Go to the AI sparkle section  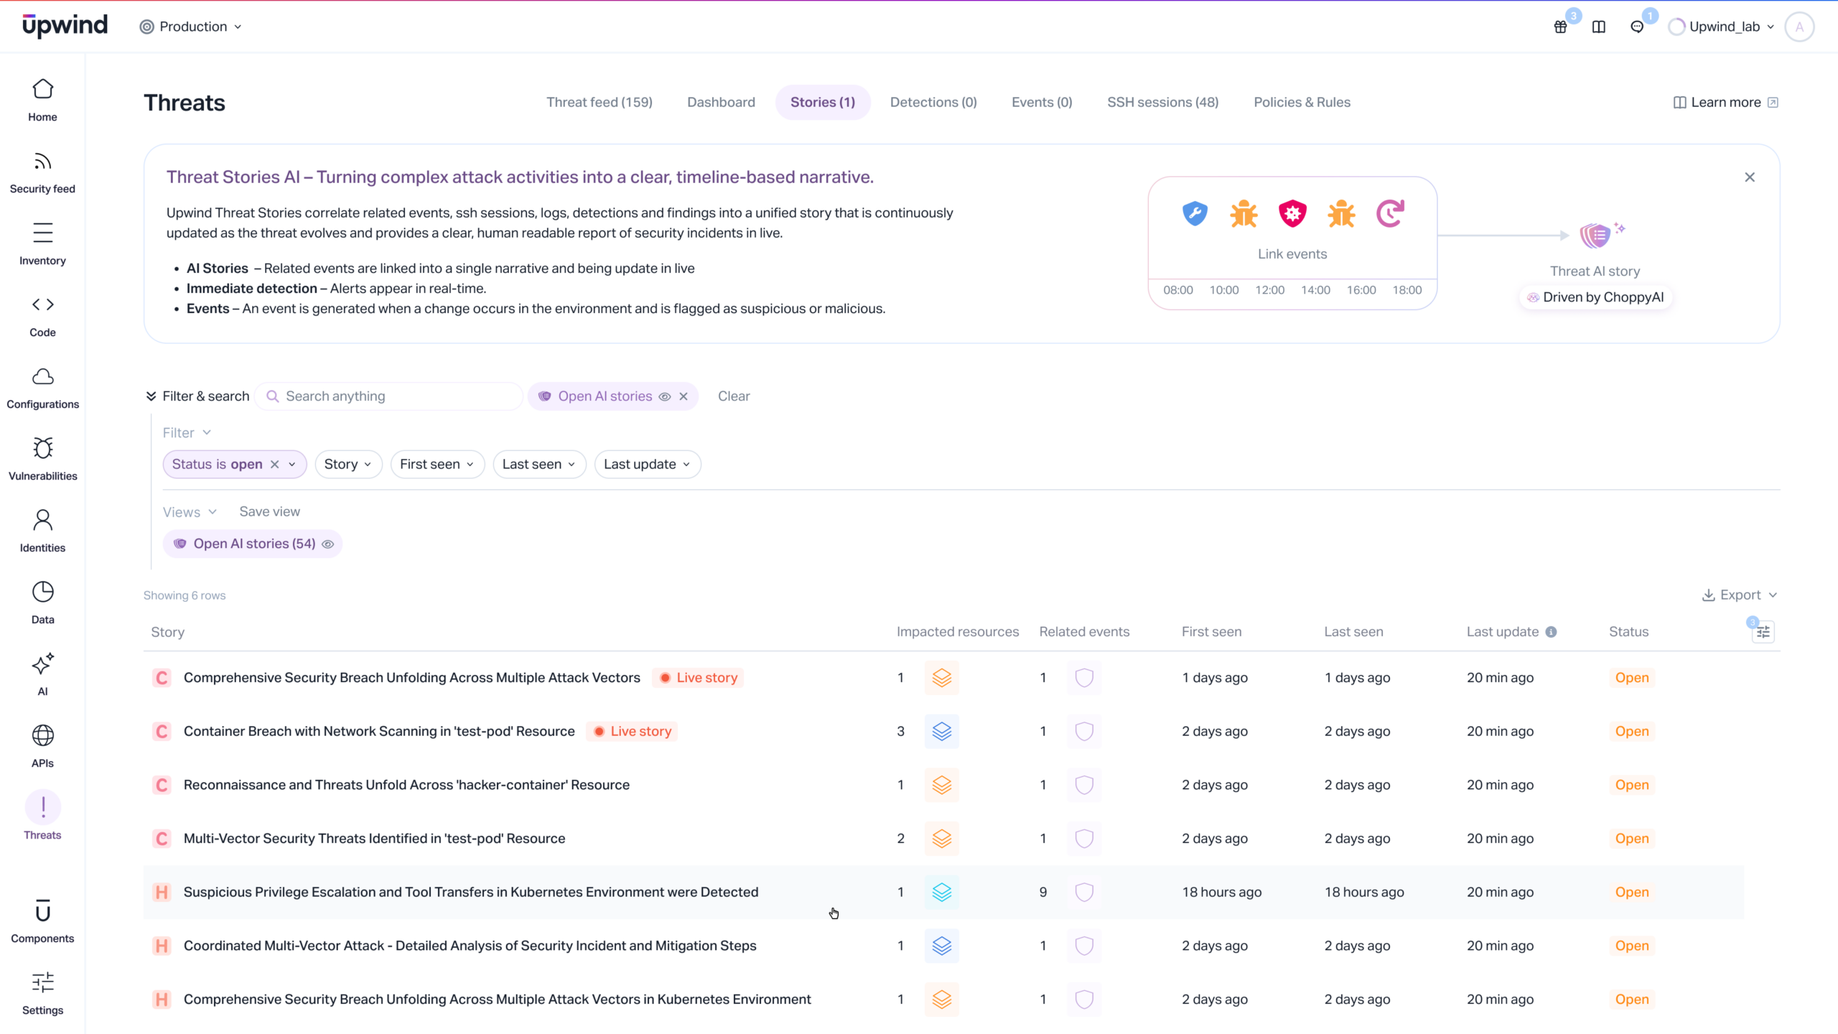[x=42, y=664]
